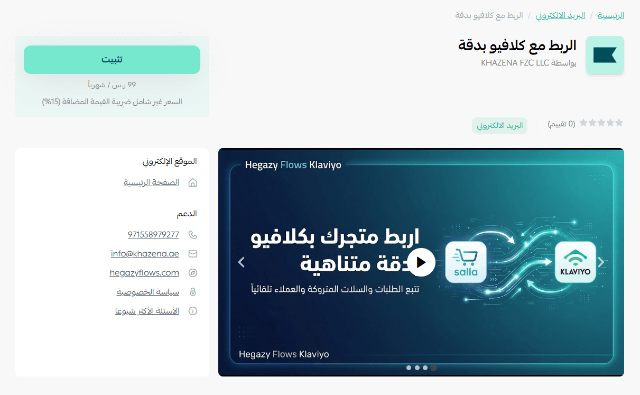640x395 pixels.
Task: Click the Klaviyo logo tile in the banner
Action: 576,262
